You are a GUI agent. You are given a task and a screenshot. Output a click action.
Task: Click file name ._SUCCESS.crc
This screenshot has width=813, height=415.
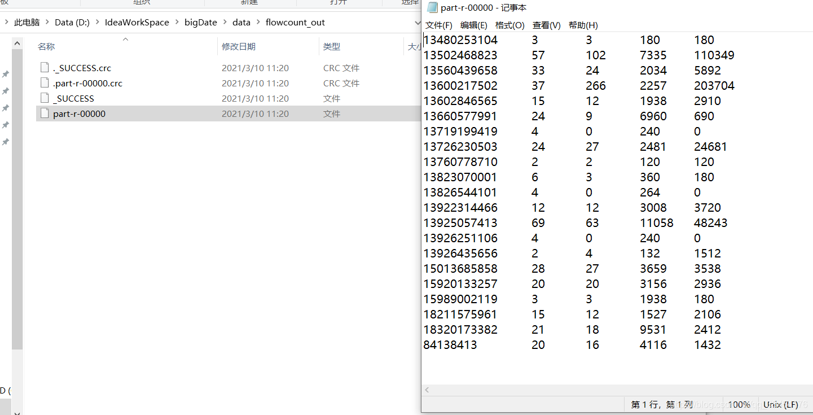coord(82,68)
